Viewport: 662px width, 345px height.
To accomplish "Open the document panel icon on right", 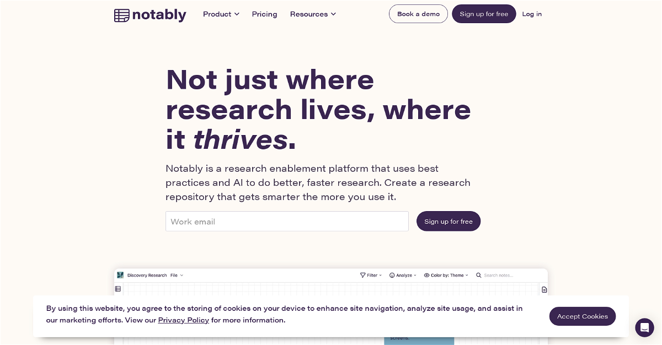I will 544,289.
